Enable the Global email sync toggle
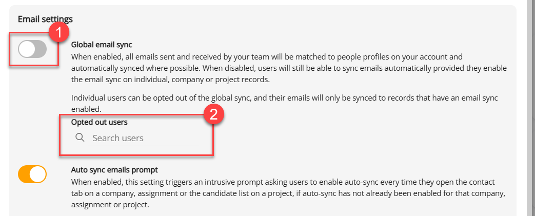Image resolution: width=535 pixels, height=216 pixels. [32, 49]
